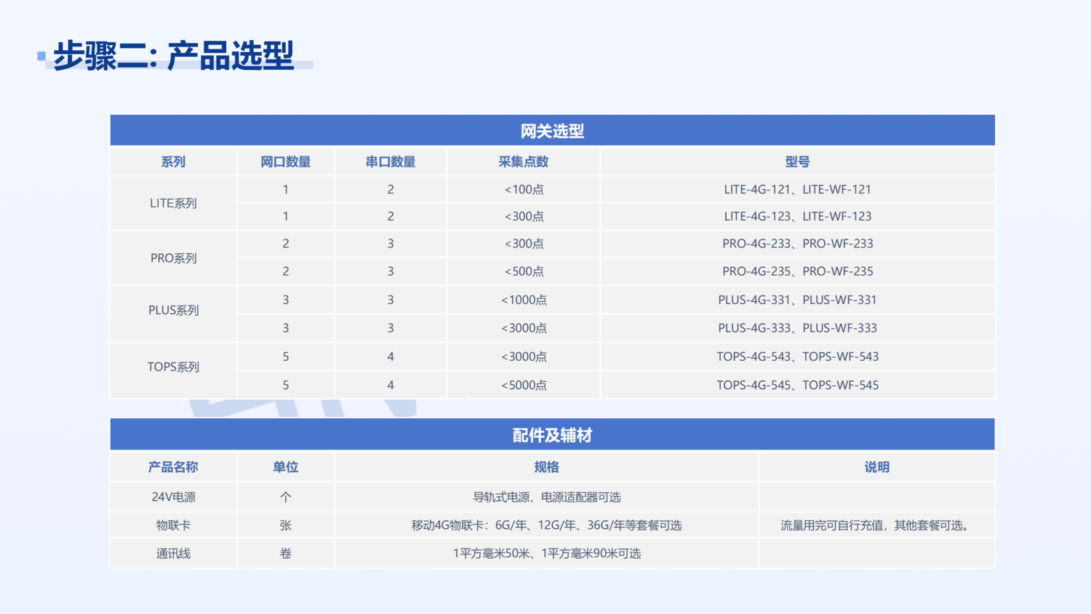This screenshot has width=1091, height=614.
Task: Select model LITE-4G-121、LITE-WF-121
Action: point(798,189)
